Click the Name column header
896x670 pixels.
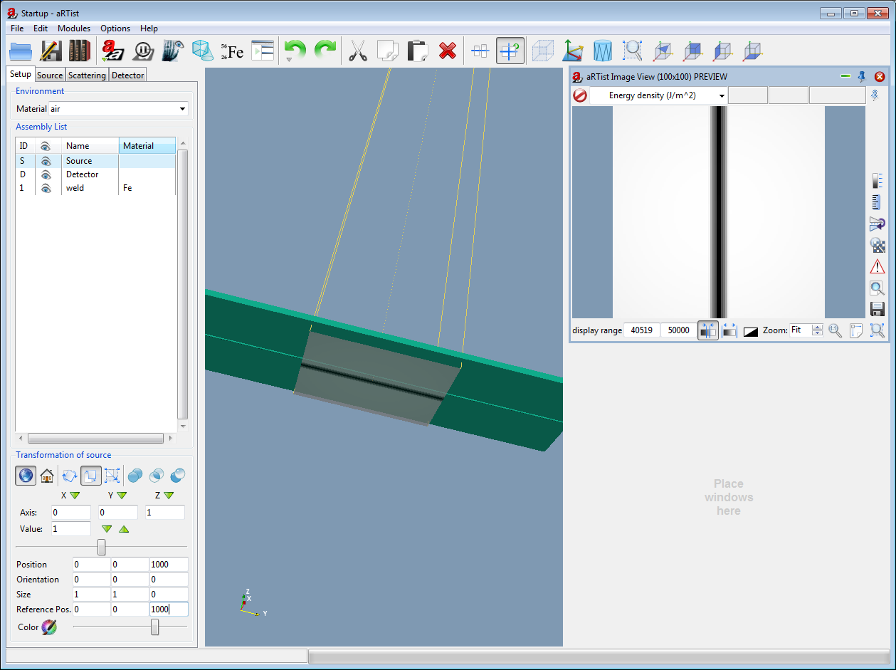tap(90, 146)
